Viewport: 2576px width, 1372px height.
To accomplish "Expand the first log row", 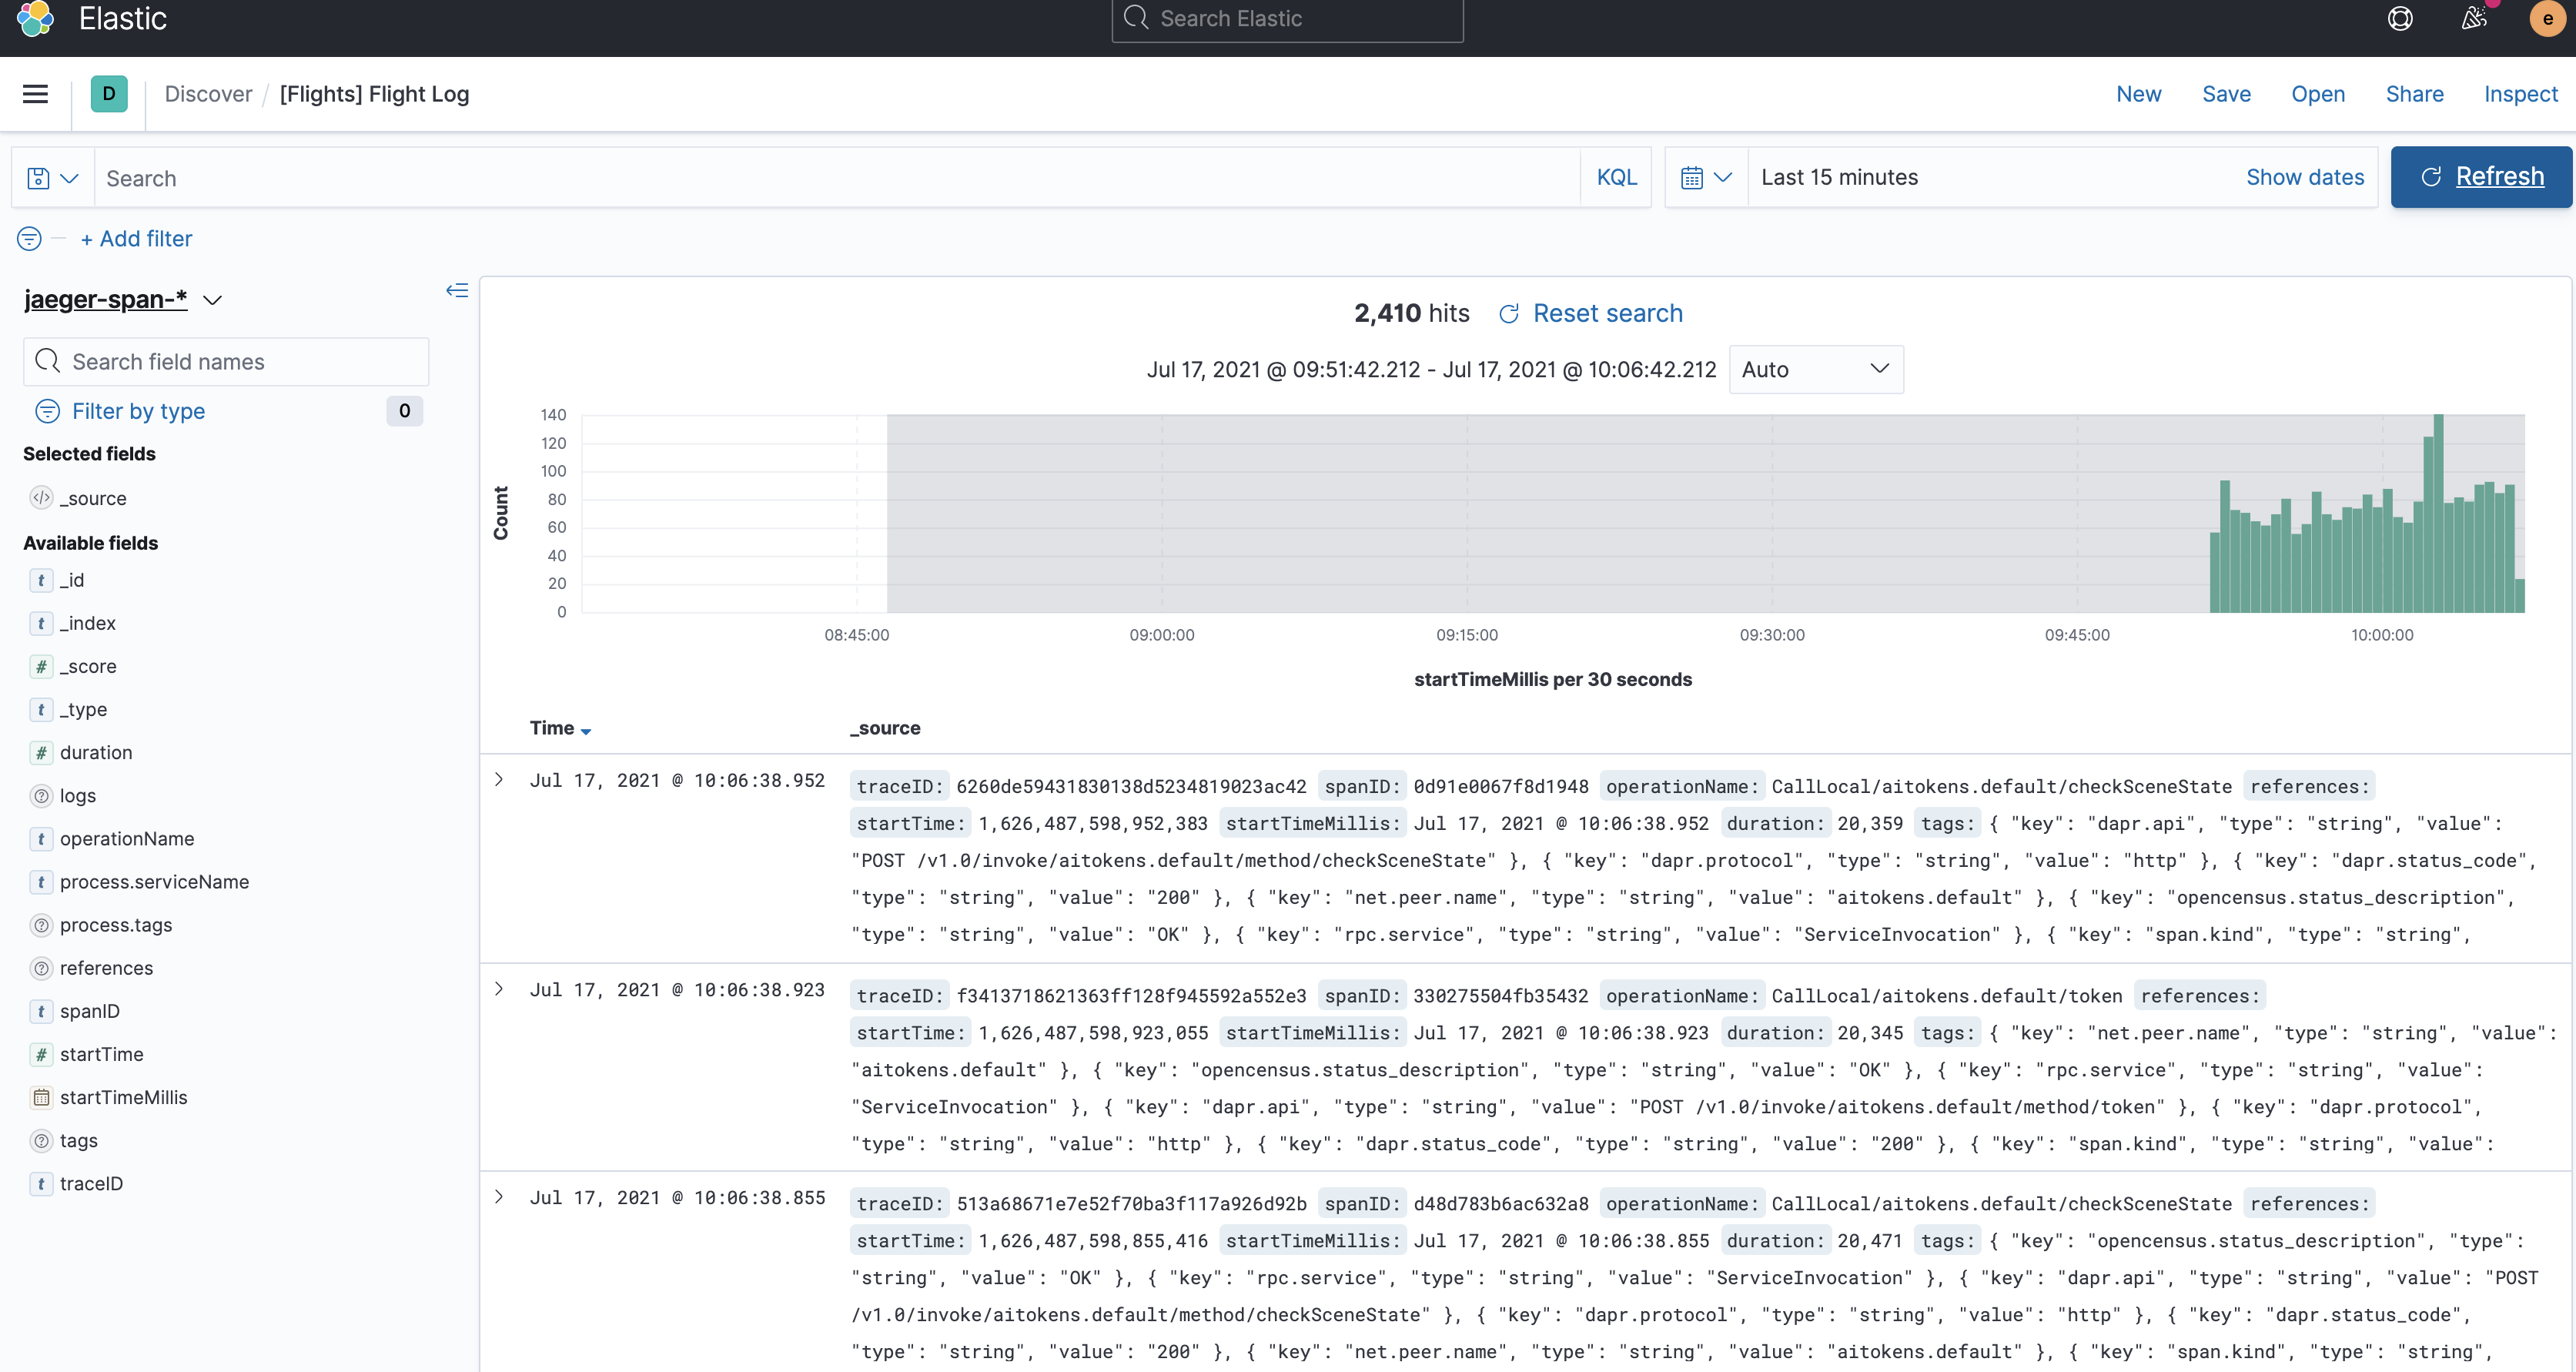I will pyautogui.click(x=499, y=780).
